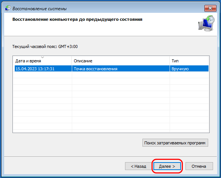Continue with the Далее button

[x=167, y=166]
